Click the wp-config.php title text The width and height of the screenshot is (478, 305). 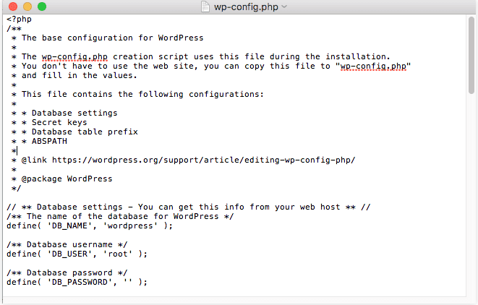point(246,7)
